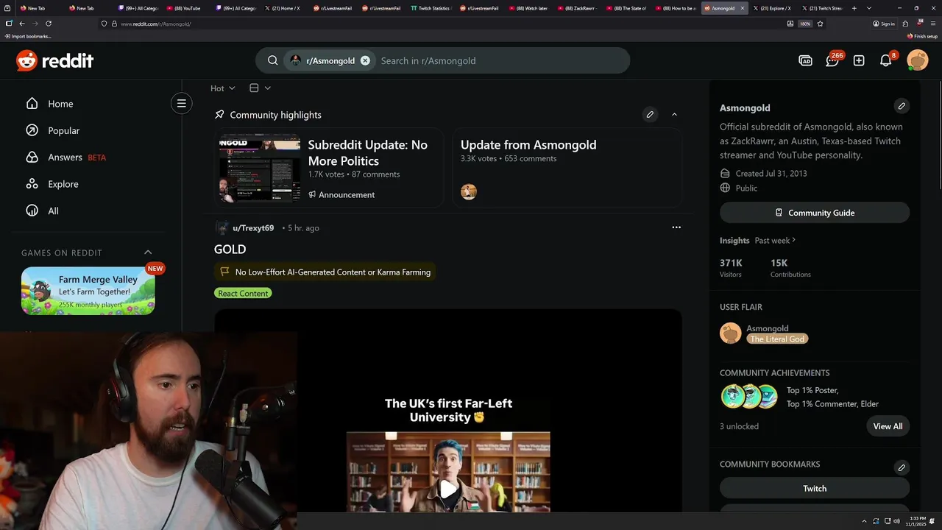Viewport: 942px width, 530px height.
Task: Click the browser Sign in button
Action: click(x=884, y=24)
